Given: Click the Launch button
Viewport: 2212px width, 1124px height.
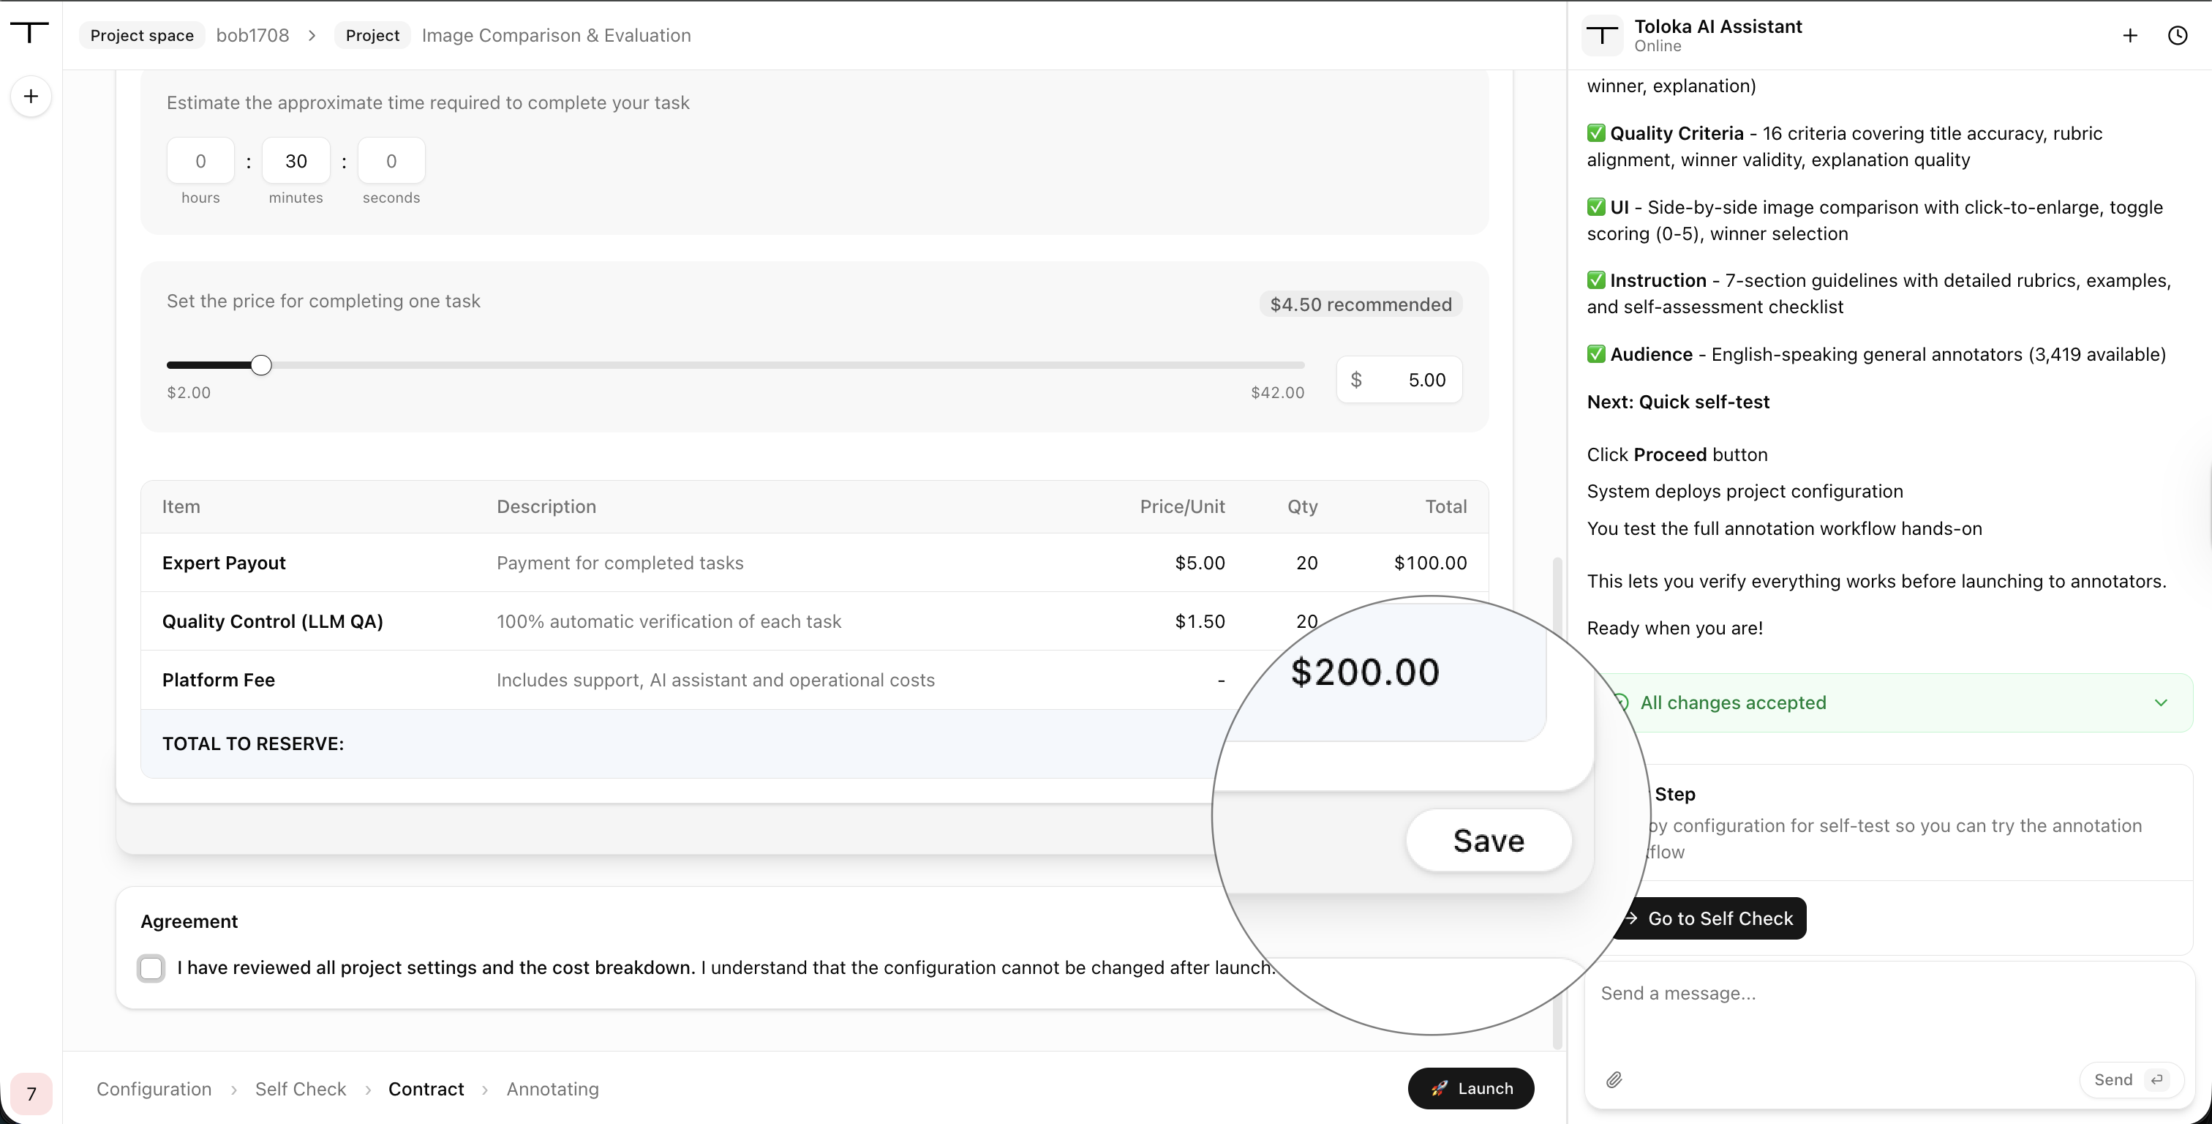Looking at the screenshot, I should tap(1471, 1088).
